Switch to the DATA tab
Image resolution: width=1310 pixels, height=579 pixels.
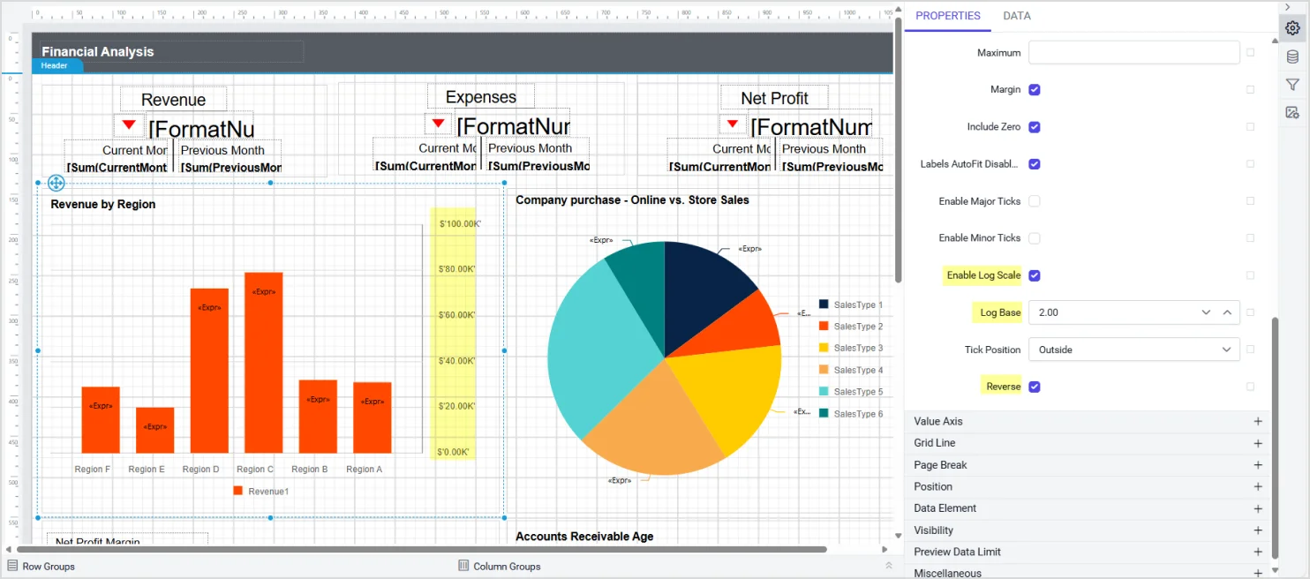pos(1017,15)
